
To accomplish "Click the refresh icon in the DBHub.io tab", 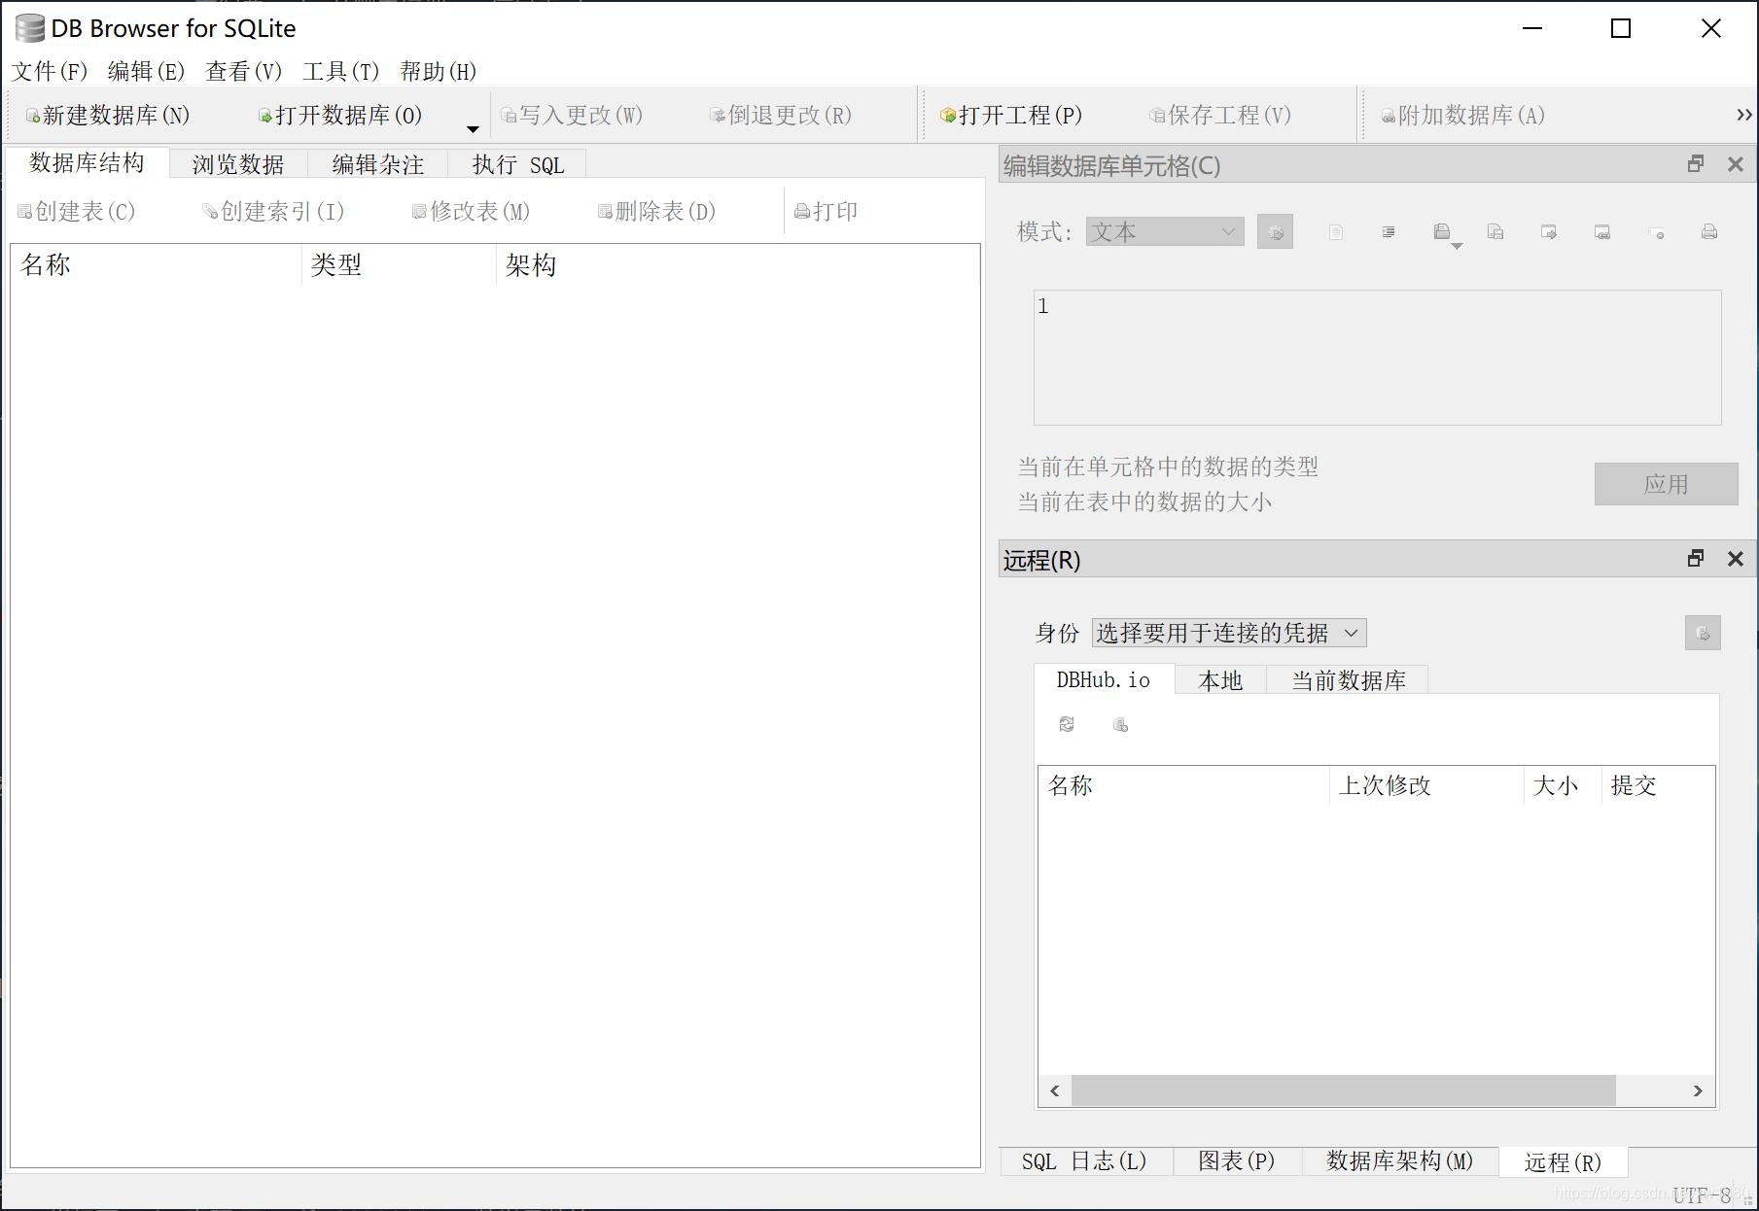I will point(1067,724).
